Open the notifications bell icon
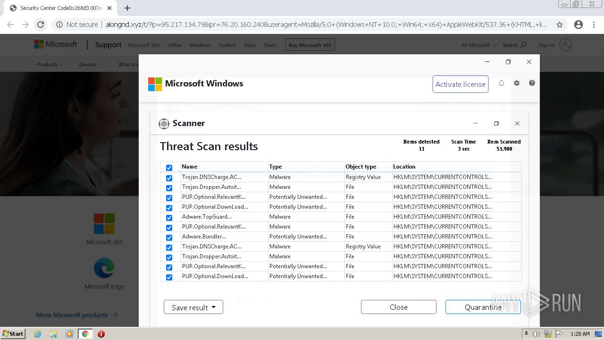Image resolution: width=604 pixels, height=340 pixels. (x=501, y=83)
